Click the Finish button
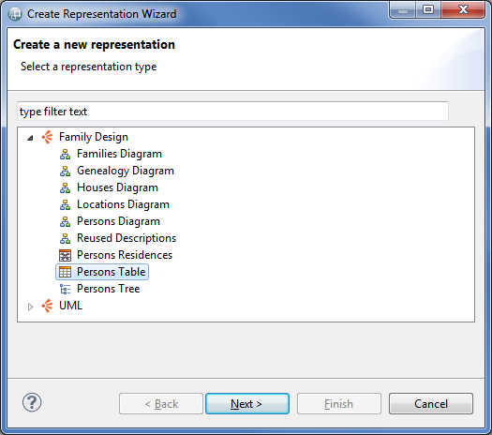The height and width of the screenshot is (435, 492). [339, 404]
